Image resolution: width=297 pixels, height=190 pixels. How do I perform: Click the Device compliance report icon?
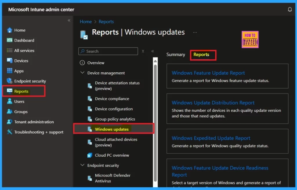click(x=90, y=99)
